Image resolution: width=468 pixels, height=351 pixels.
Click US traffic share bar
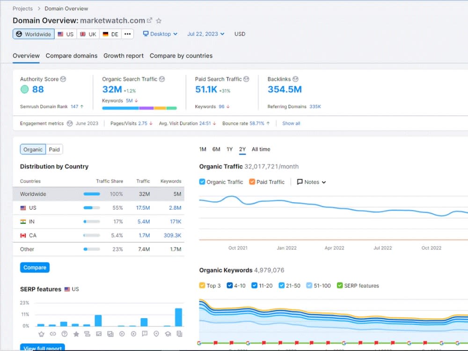tap(92, 208)
